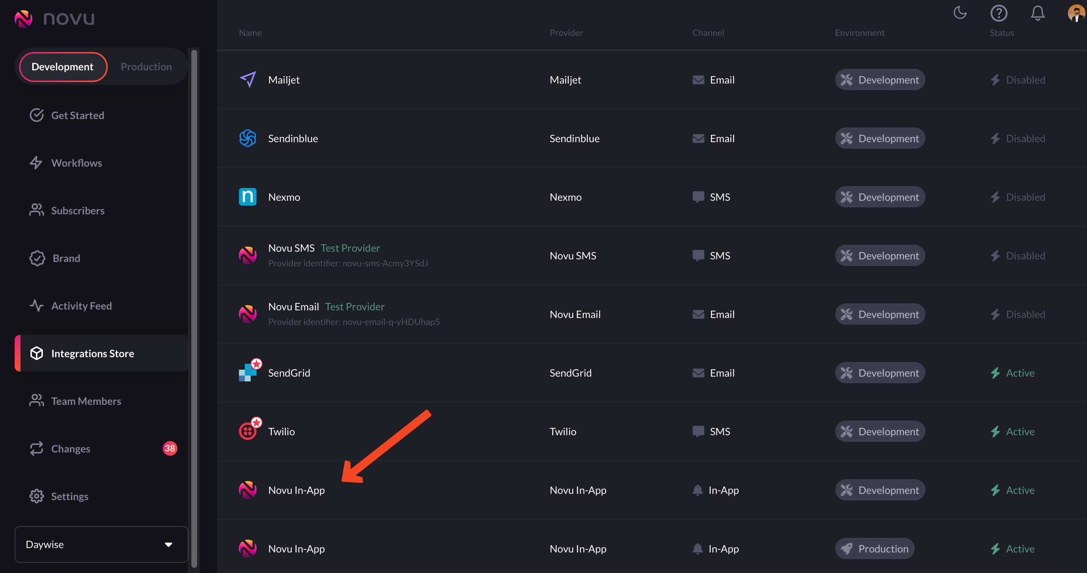This screenshot has width=1087, height=573.
Task: Select the Development environment tab
Action: pos(62,66)
